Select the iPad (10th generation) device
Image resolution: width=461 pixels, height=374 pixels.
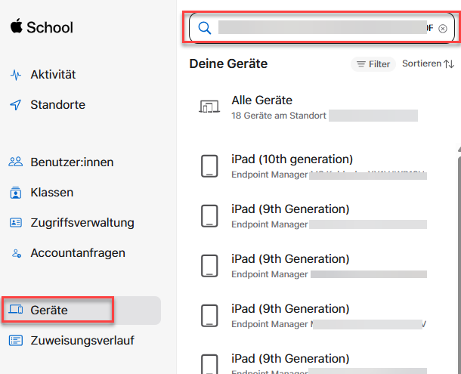tap(322, 166)
